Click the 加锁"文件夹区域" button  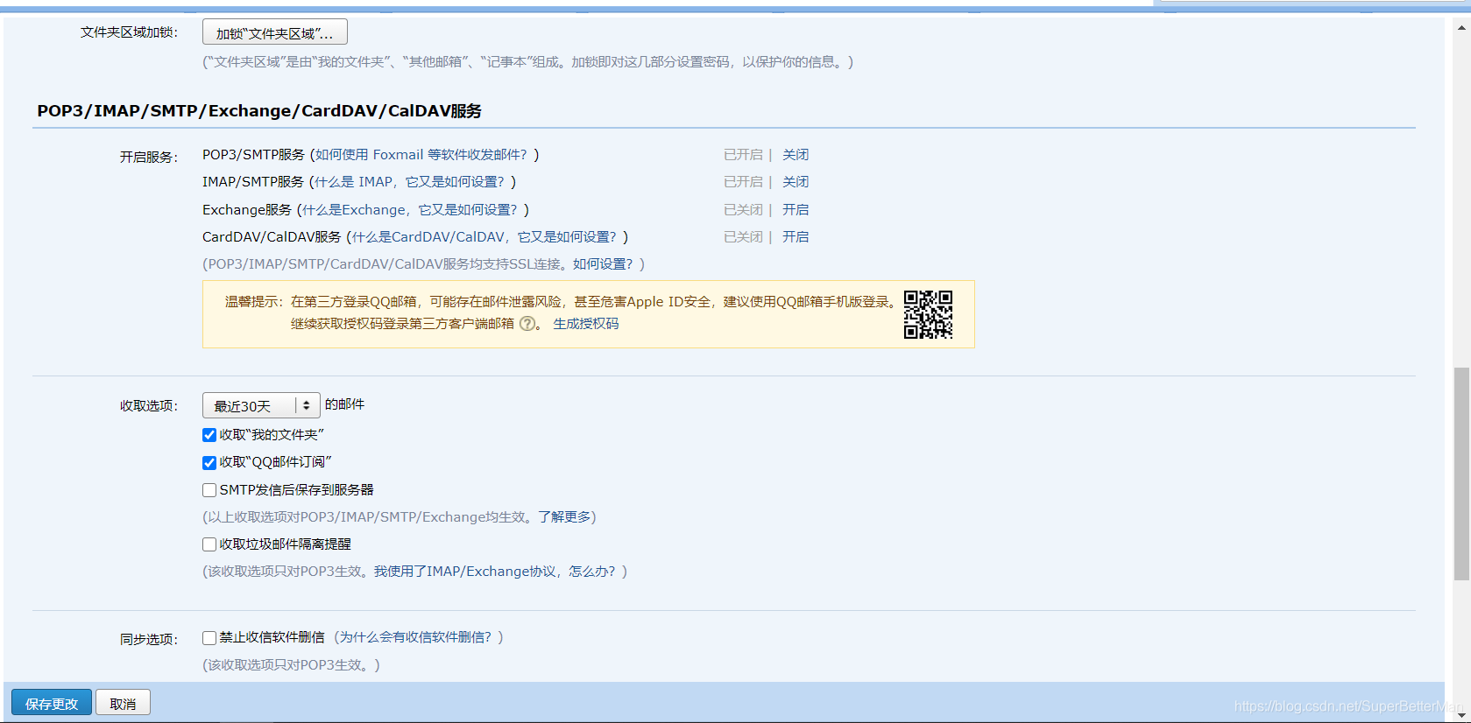pyautogui.click(x=275, y=32)
